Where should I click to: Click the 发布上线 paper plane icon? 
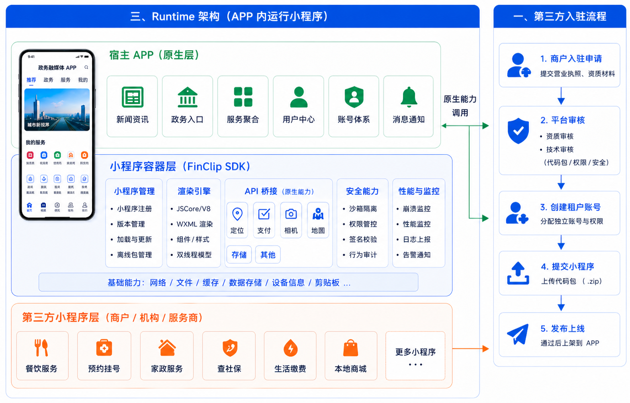[x=517, y=334]
